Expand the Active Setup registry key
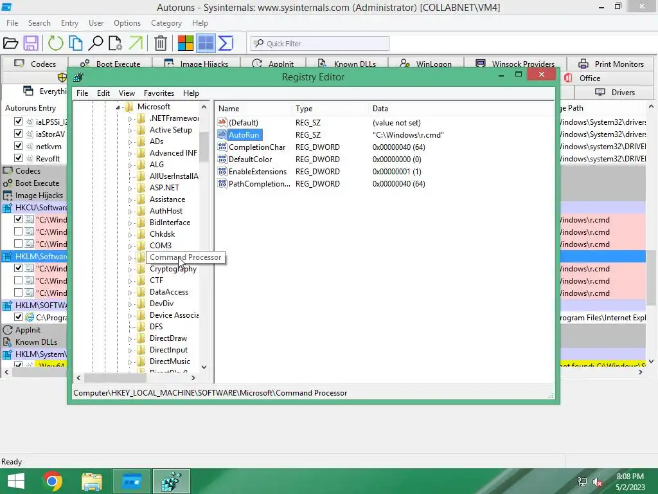The height and width of the screenshot is (494, 658). tap(130, 131)
